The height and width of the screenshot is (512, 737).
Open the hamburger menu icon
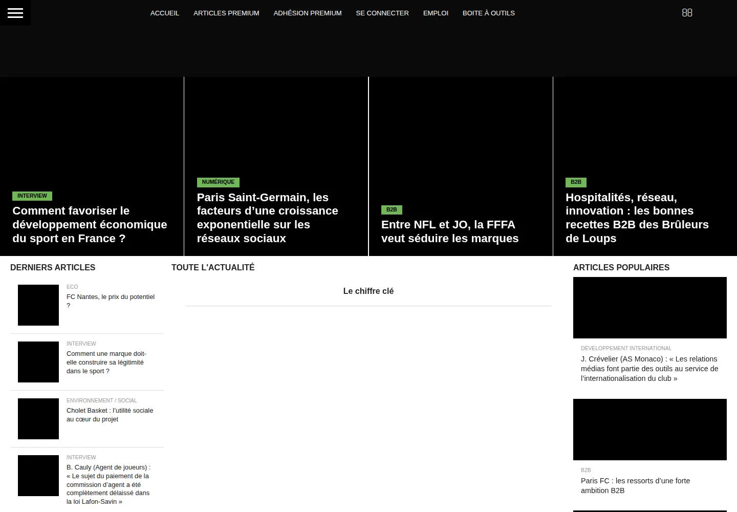pyautogui.click(x=15, y=13)
